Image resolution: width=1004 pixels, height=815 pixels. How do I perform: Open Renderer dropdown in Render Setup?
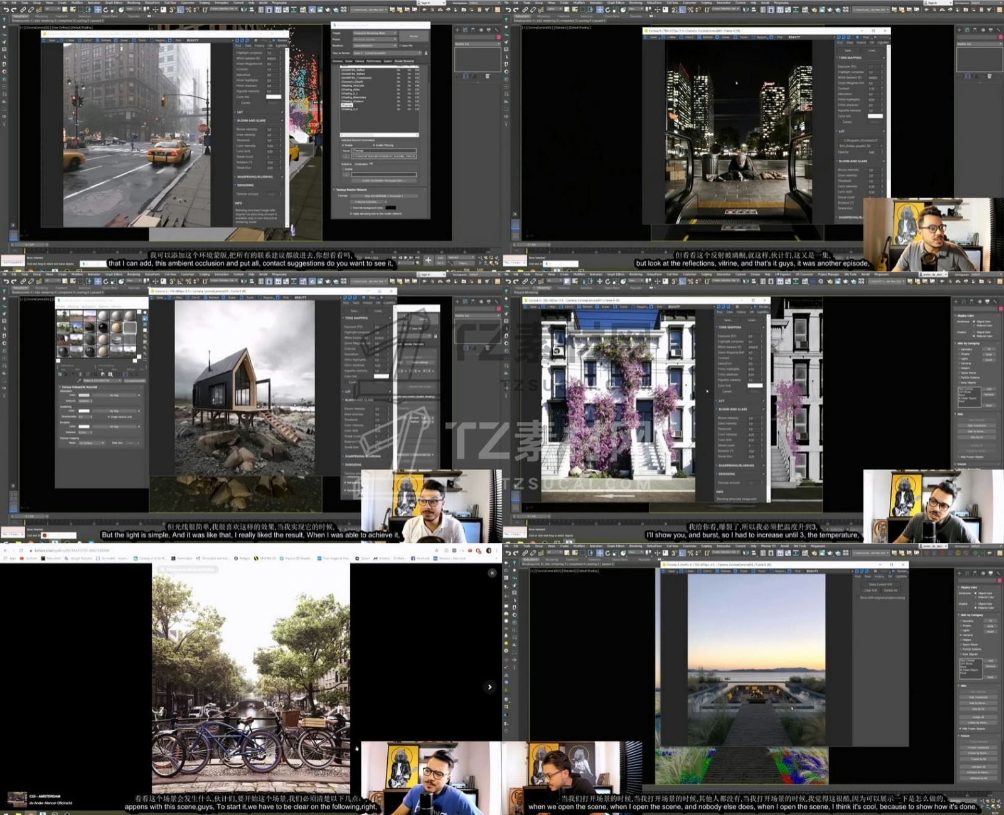pos(375,46)
